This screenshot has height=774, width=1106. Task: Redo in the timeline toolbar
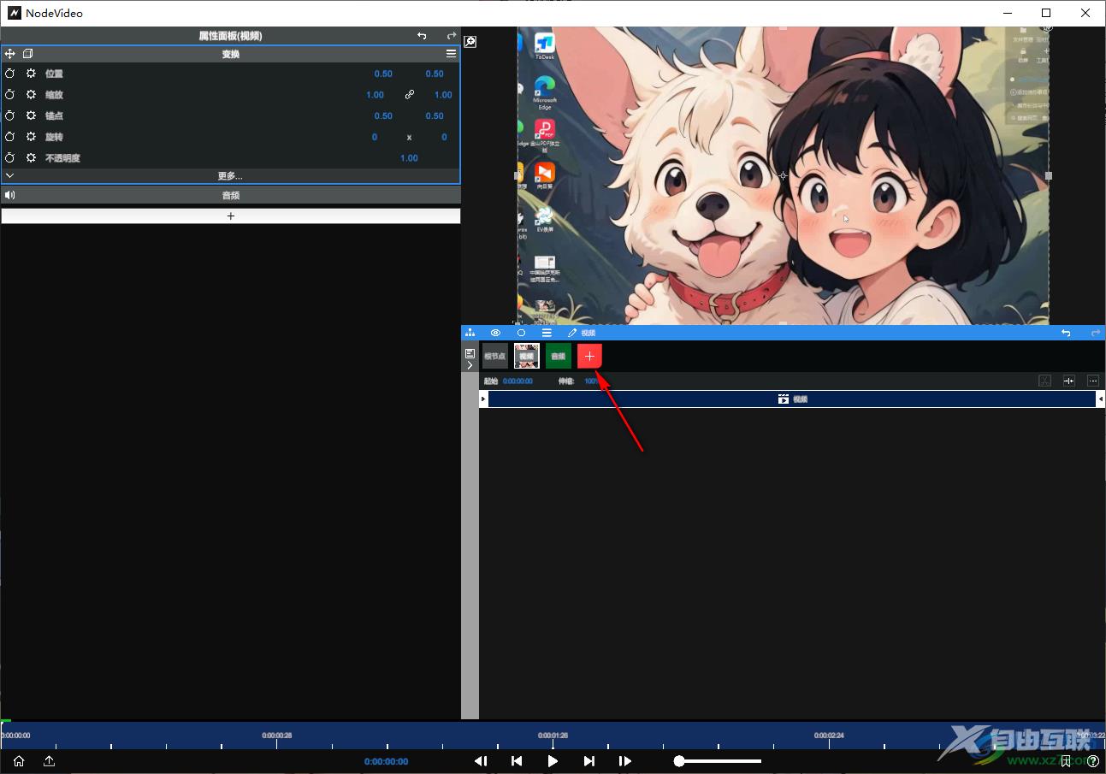[1096, 333]
